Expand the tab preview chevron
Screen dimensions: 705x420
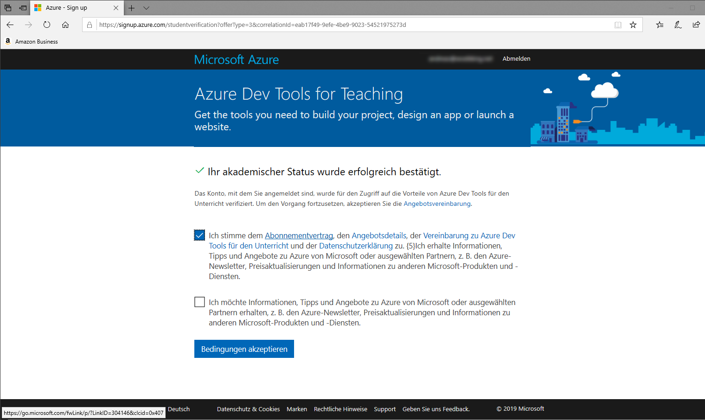(147, 8)
